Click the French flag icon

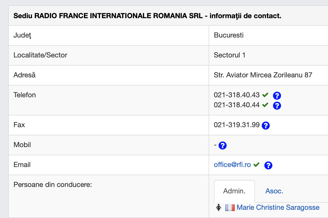[230, 208]
